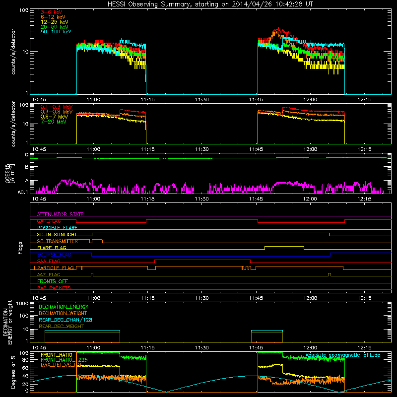Select the SC_IN_SUNLIGHT flag label
This screenshot has width=397, height=397.
click(57, 234)
